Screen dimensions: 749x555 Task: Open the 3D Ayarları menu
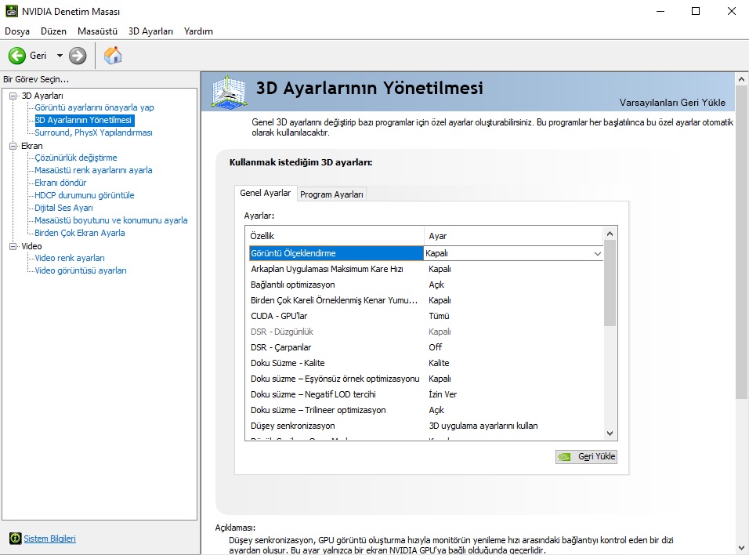(x=150, y=31)
